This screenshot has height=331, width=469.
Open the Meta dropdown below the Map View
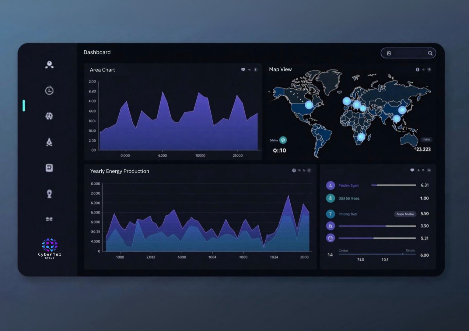point(283,140)
